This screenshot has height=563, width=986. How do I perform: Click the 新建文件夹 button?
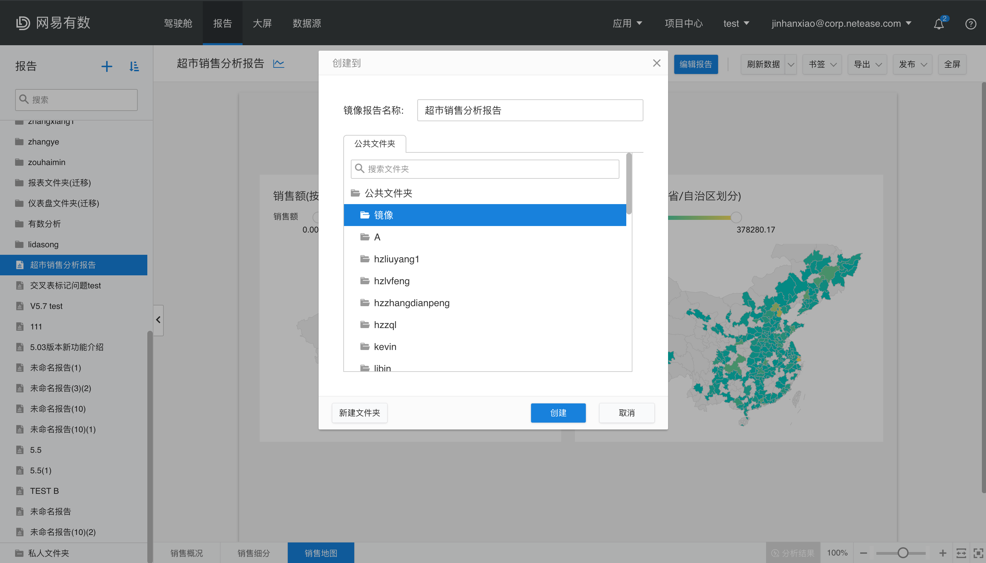(x=359, y=413)
